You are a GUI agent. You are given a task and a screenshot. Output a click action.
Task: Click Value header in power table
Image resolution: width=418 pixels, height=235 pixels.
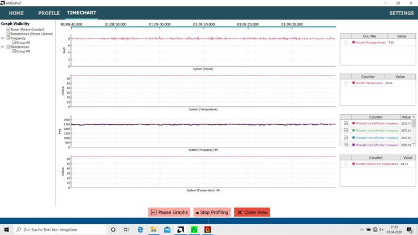click(402, 36)
